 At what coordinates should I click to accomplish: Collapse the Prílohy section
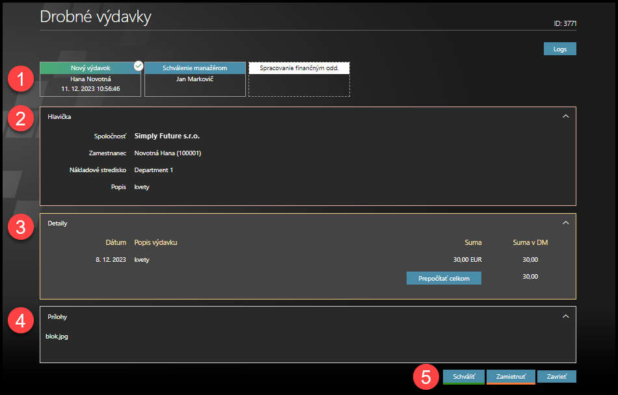[565, 316]
